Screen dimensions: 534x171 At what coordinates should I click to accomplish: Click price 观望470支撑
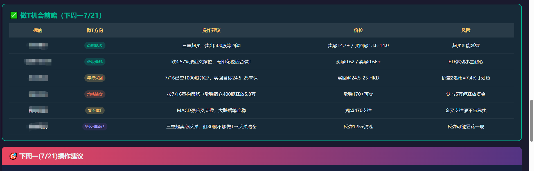(x=358, y=110)
